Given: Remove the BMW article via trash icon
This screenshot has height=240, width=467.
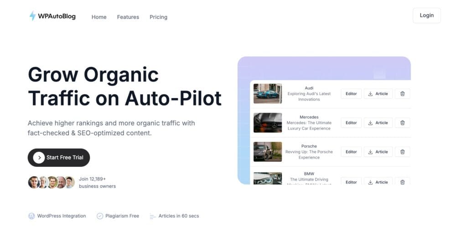Looking at the screenshot, I should click(402, 182).
